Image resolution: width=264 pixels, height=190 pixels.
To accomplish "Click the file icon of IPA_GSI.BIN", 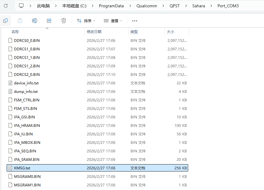I will 10,117.
